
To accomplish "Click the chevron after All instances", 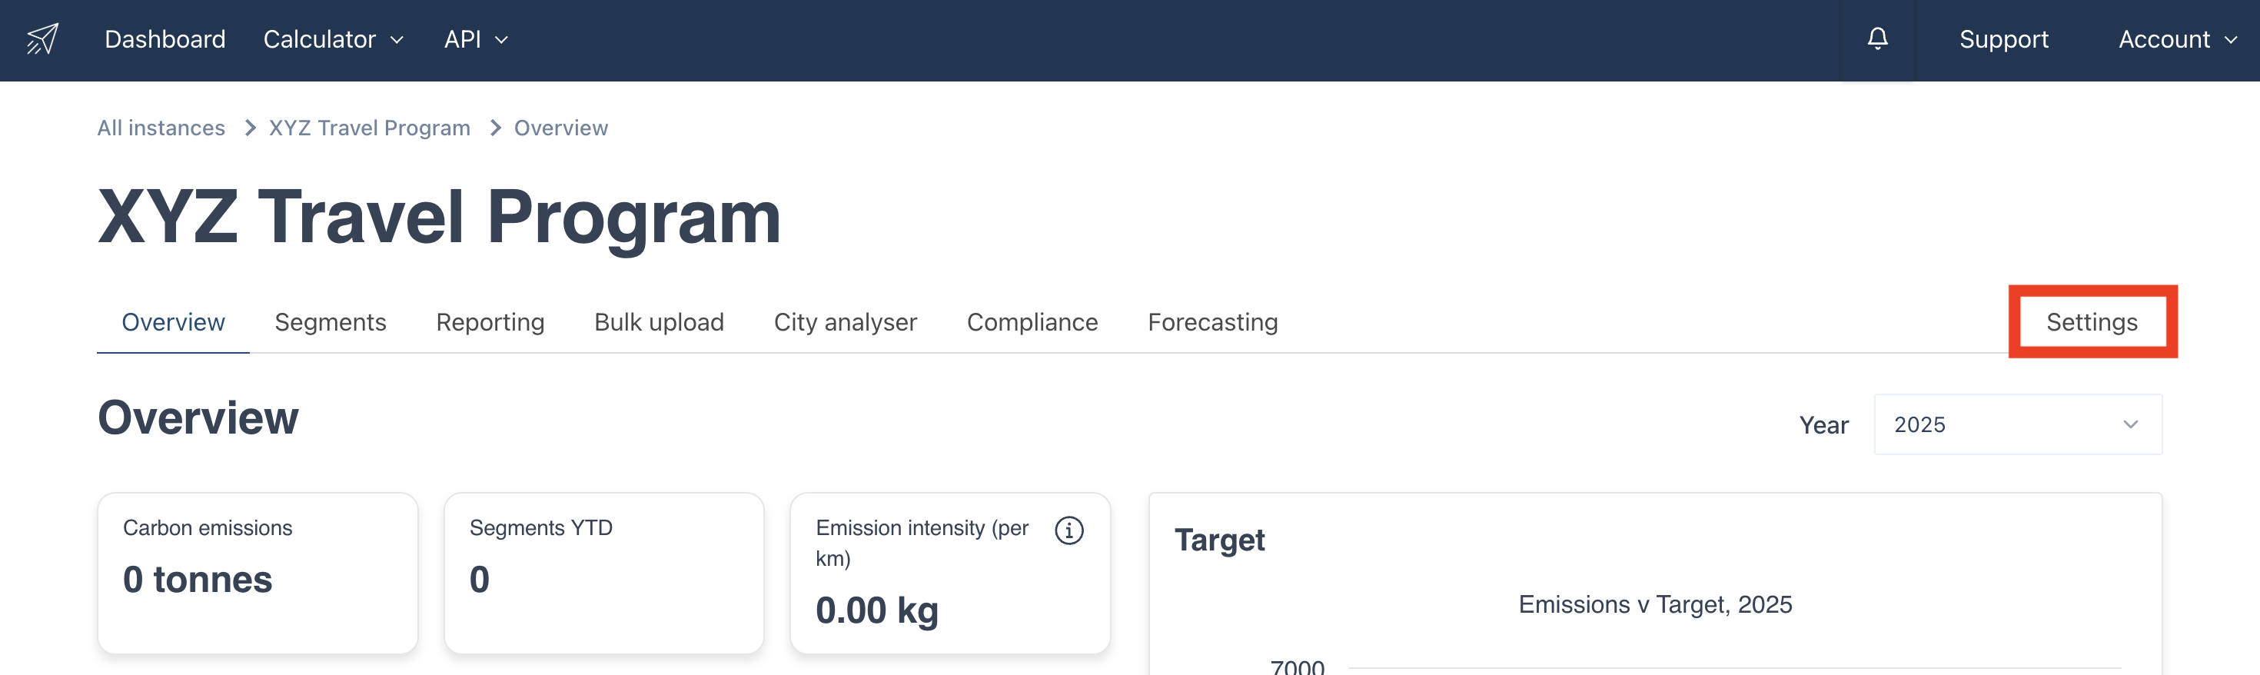I will tap(250, 128).
